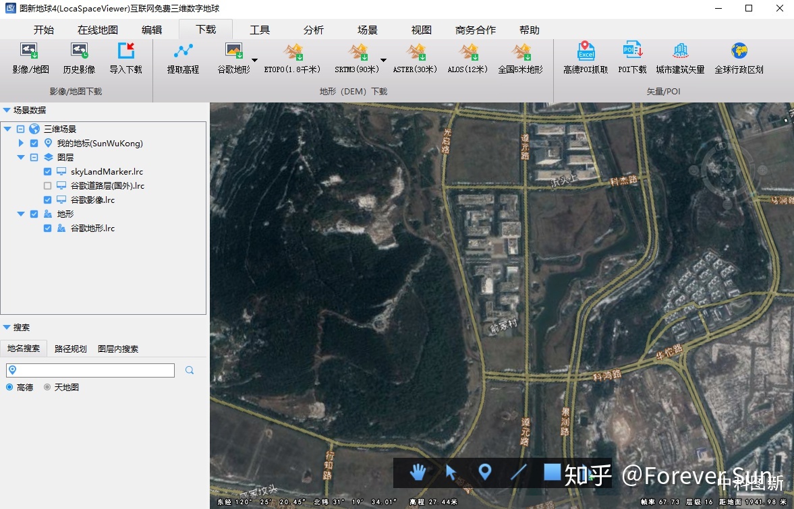Choose the placemark pin tool in map toolbar

click(x=484, y=473)
